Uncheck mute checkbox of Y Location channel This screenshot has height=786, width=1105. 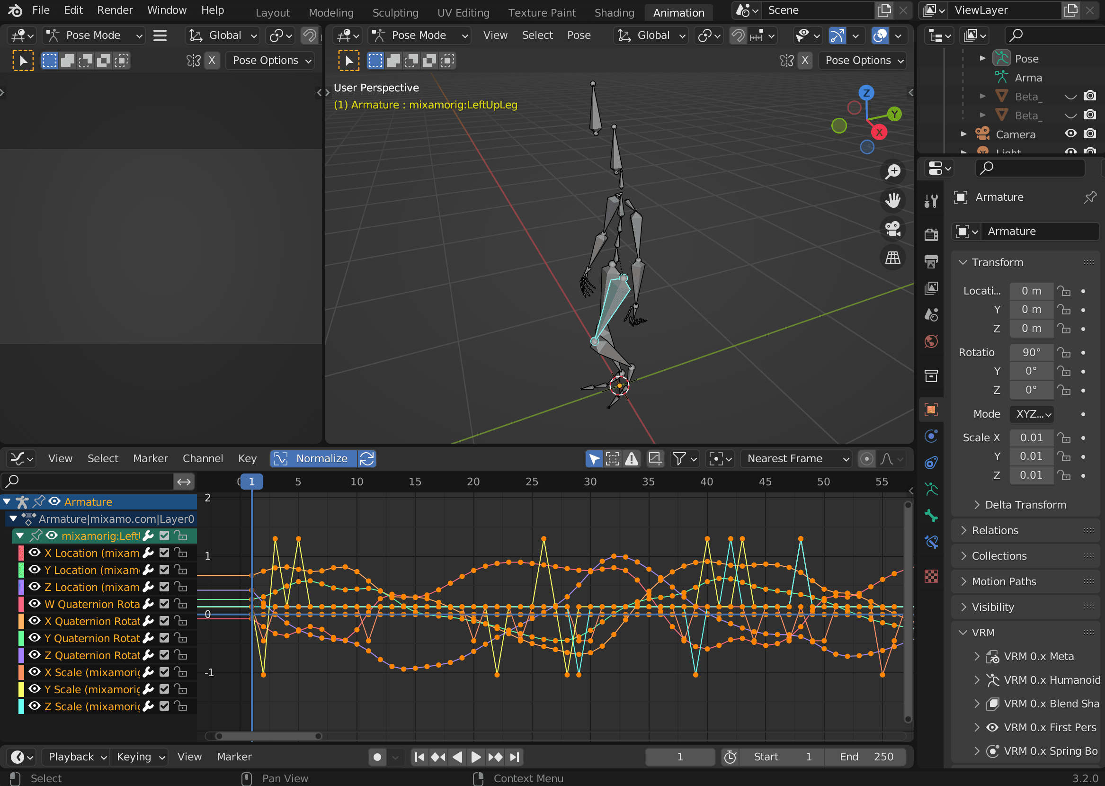pos(164,570)
